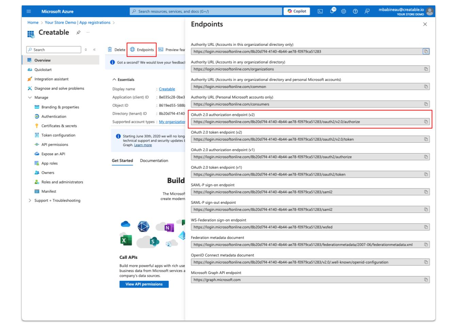
Task: Copy OAuth 2.0 authorization endpoint (v1)
Action: point(426,157)
